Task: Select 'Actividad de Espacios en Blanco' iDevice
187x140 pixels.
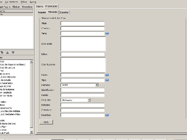Action: (13, 65)
